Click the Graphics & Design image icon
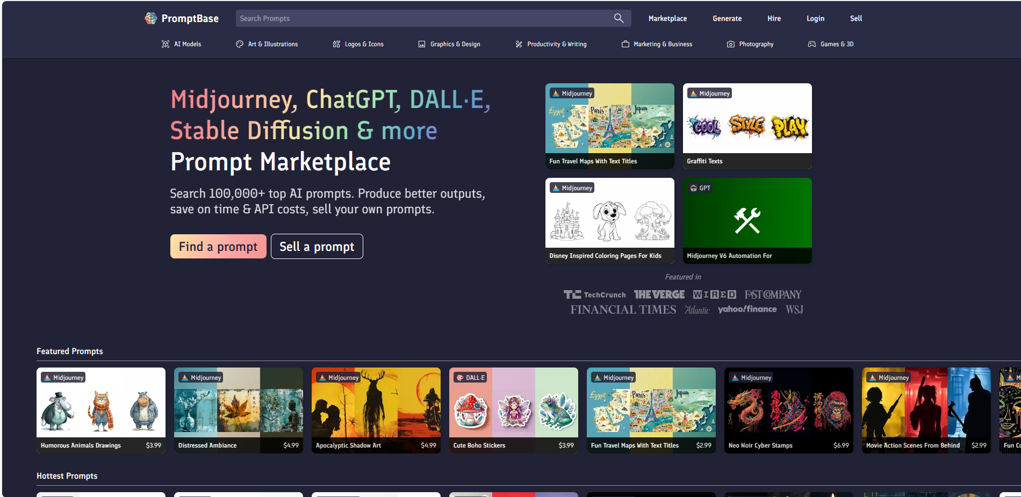Screen dimensions: 1021x497 point(422,44)
